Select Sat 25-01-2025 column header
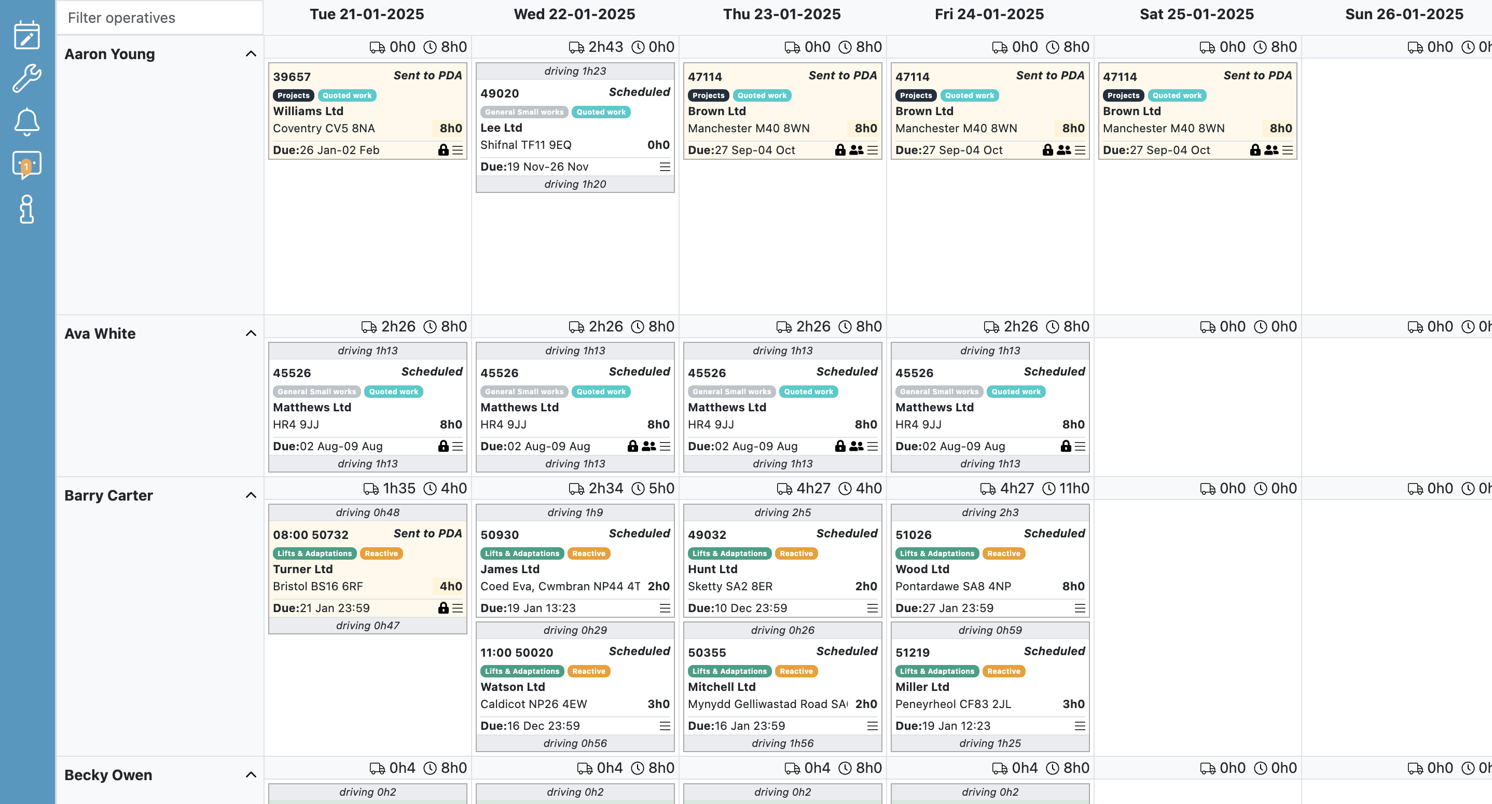This screenshot has height=804, width=1492. tap(1197, 14)
